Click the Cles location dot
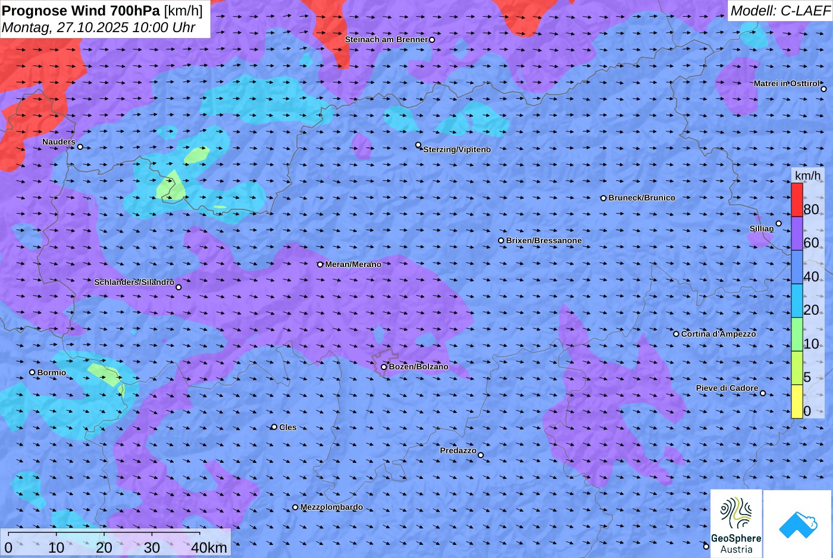Viewport: 833px width, 558px height. (x=274, y=427)
